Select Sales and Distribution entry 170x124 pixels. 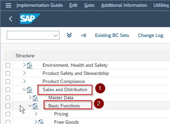pyautogui.click(x=65, y=90)
